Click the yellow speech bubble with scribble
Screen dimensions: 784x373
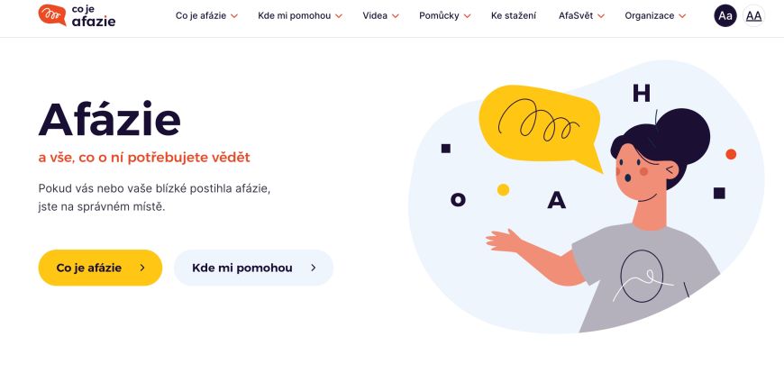540,126
